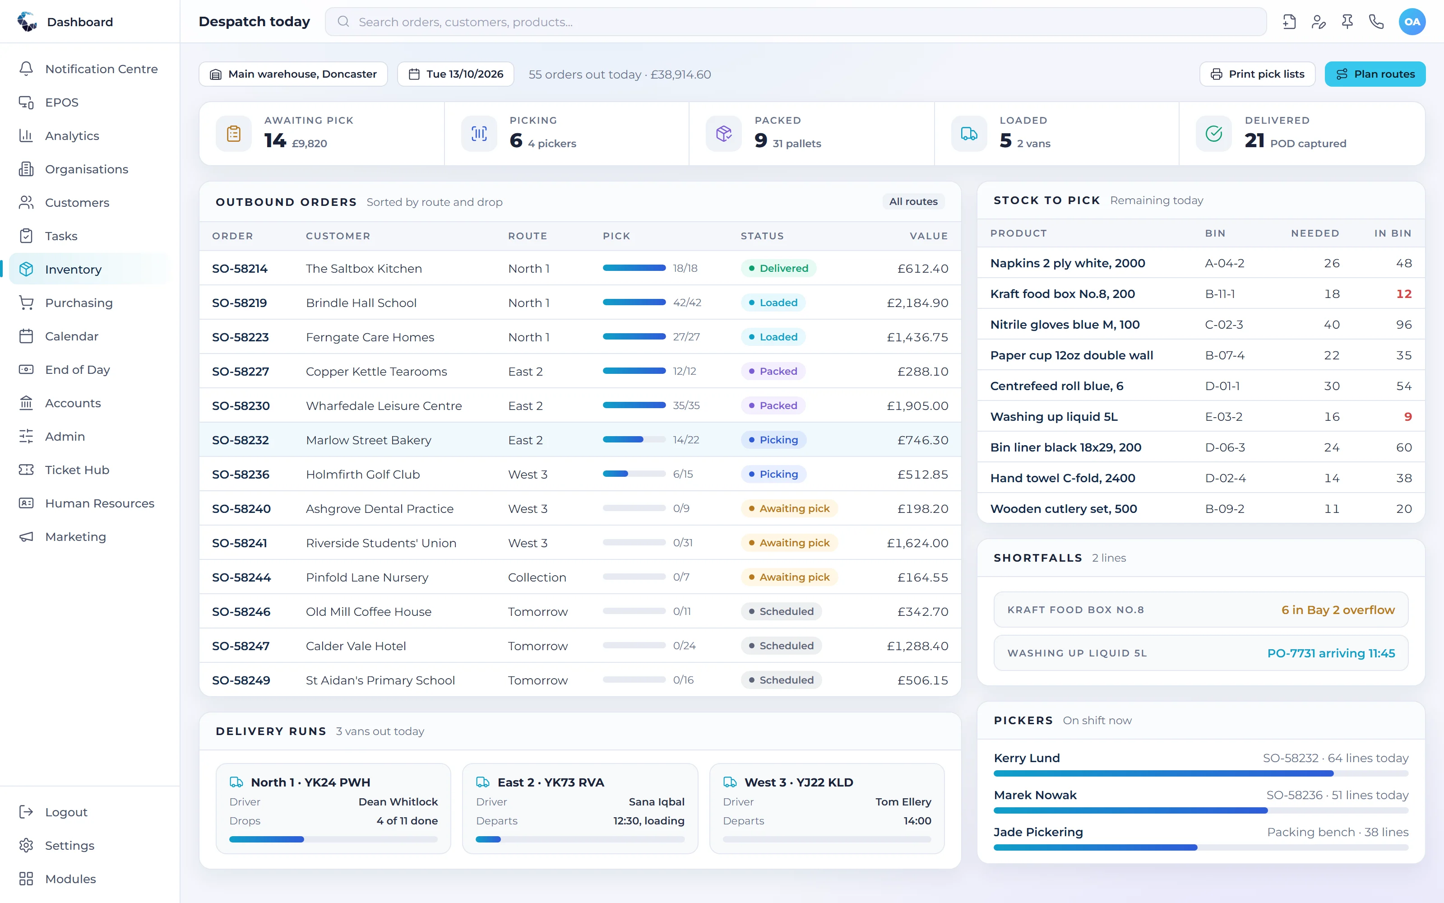Click the Awaiting pick status on SO-58241
1444x903 pixels.
[x=789, y=543]
